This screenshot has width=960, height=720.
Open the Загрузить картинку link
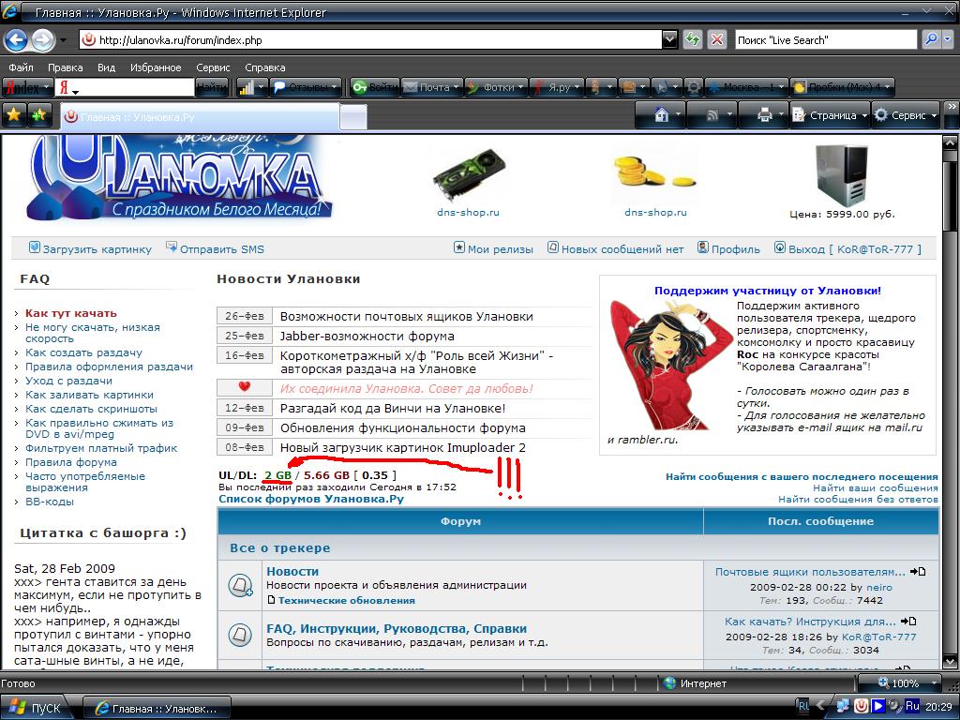point(97,249)
